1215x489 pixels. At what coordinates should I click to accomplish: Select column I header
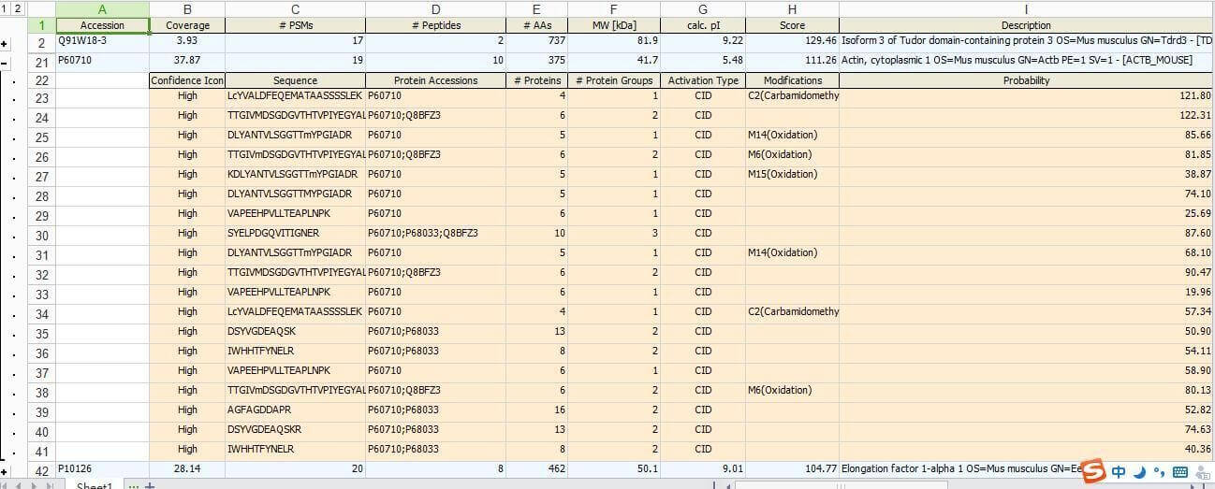(x=1026, y=8)
